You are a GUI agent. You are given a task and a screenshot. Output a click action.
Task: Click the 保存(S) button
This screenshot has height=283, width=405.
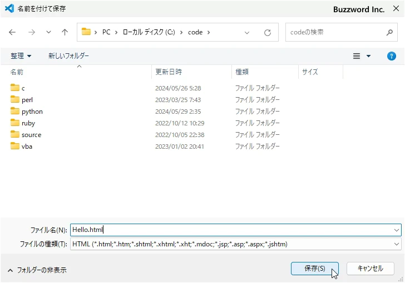coord(315,269)
